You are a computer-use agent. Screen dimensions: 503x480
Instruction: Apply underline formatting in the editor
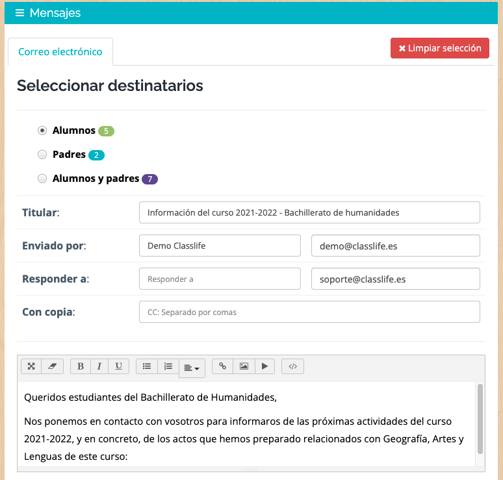pos(119,366)
